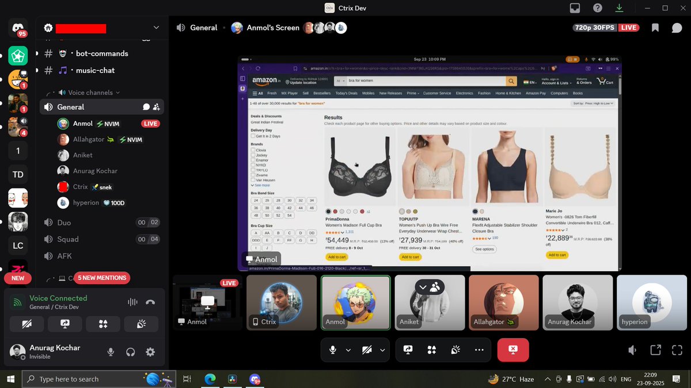Open DaVinci Resolve from taskbar
This screenshot has width=691, height=388.
[x=233, y=379]
